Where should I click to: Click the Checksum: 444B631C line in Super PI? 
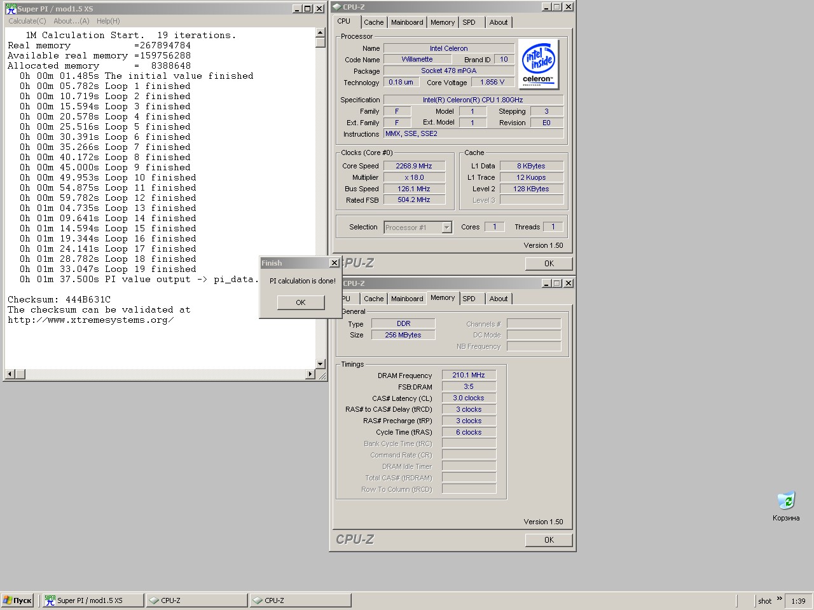[59, 299]
